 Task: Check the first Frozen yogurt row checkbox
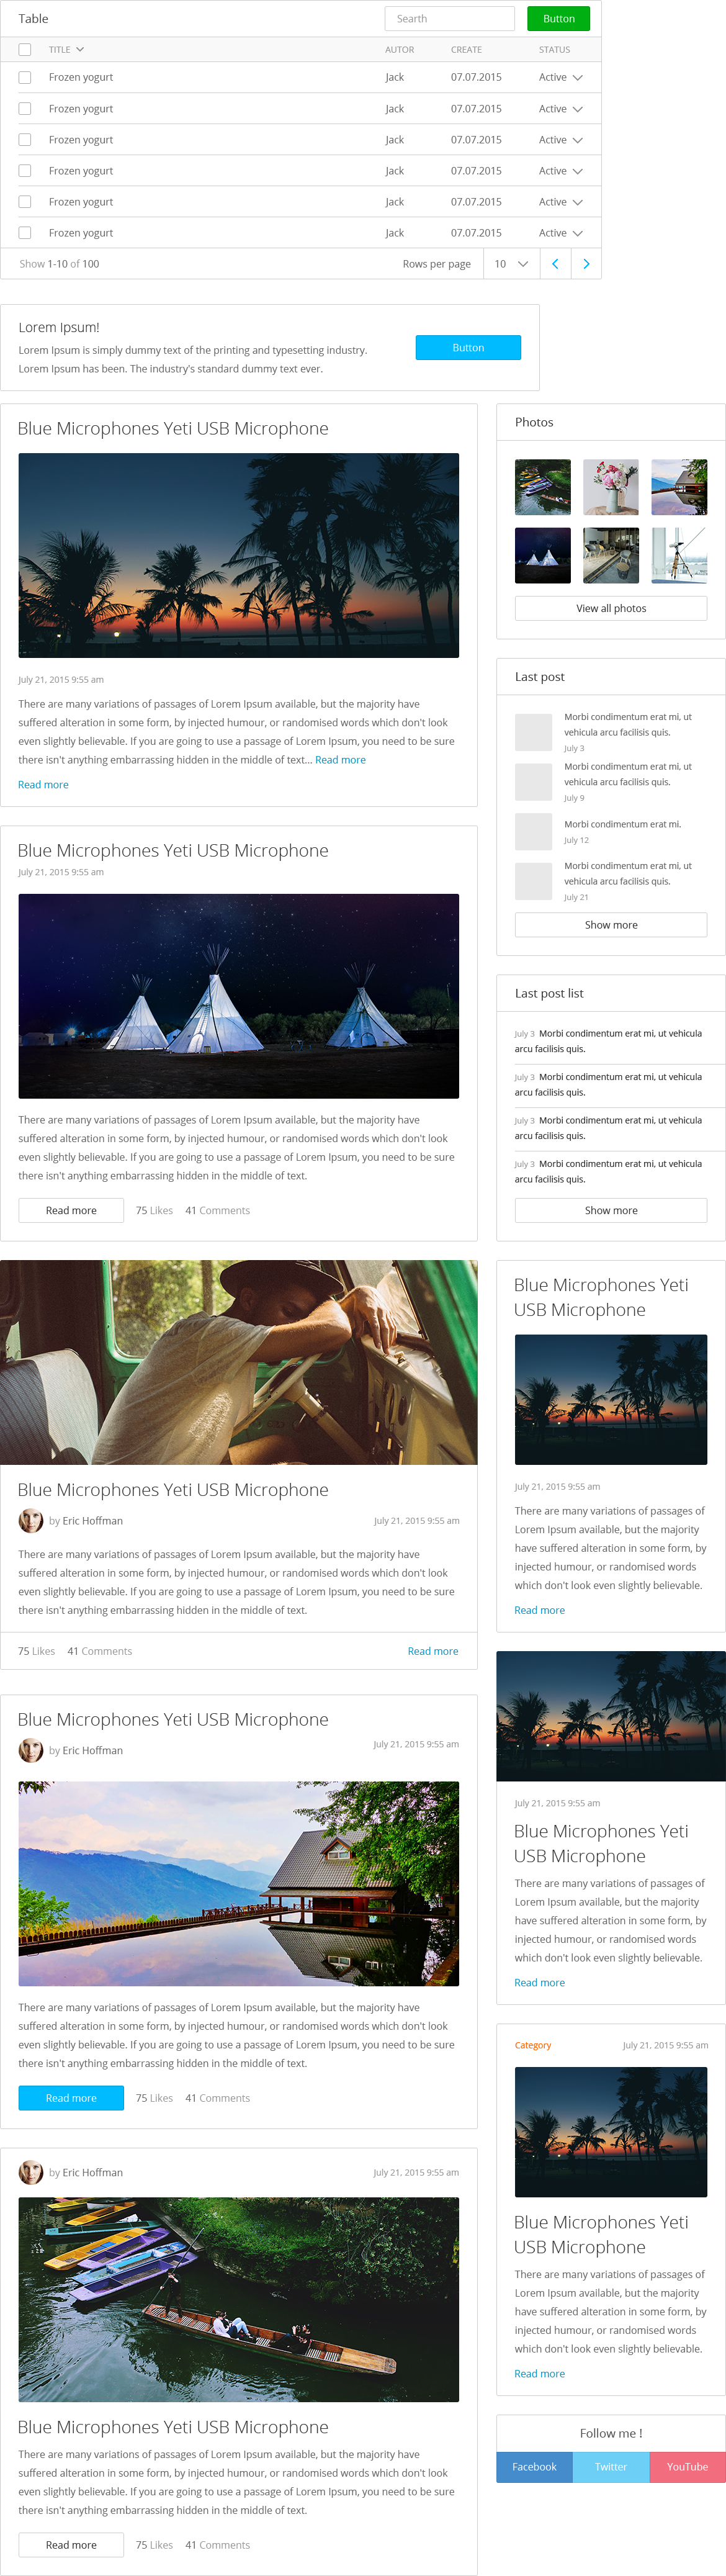click(x=25, y=77)
